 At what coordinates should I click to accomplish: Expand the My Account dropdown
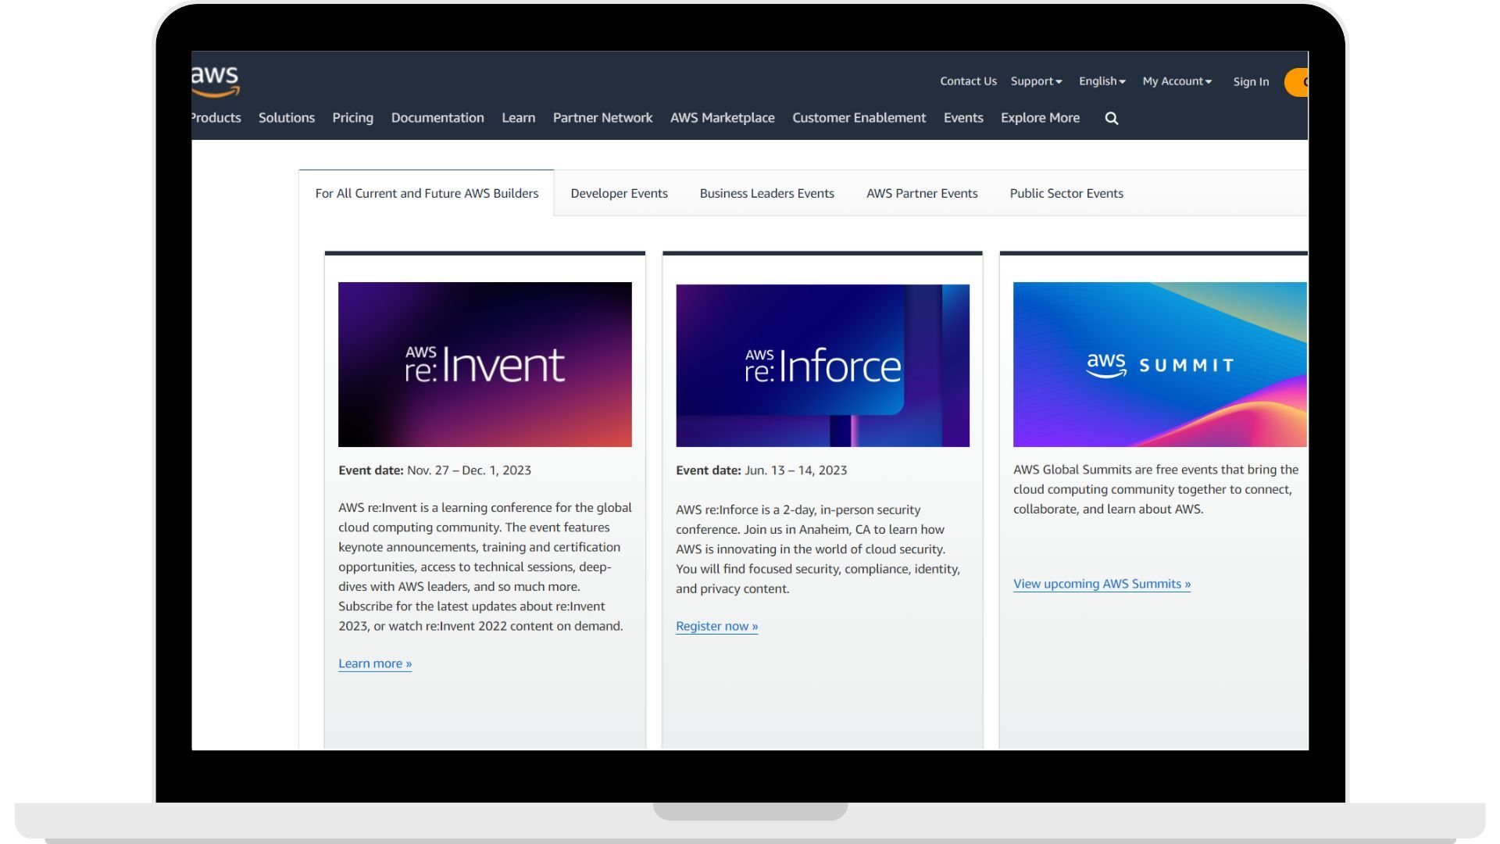[x=1176, y=80]
